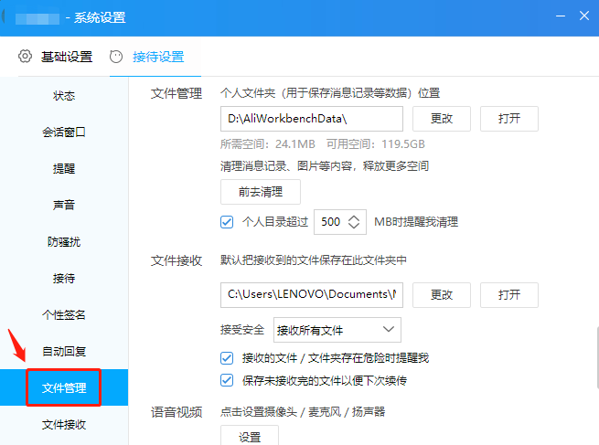Open 防骚扰 sidebar section

64,241
